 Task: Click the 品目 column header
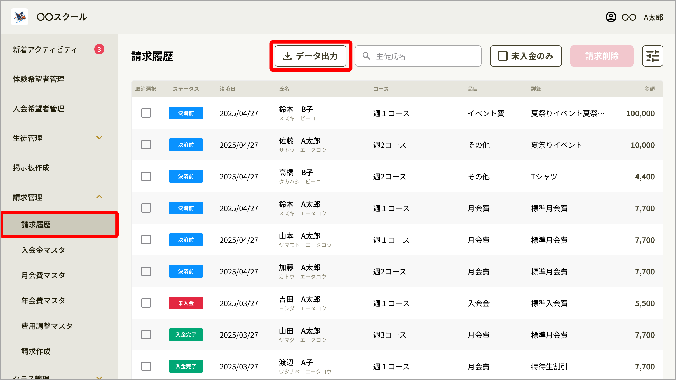click(473, 89)
